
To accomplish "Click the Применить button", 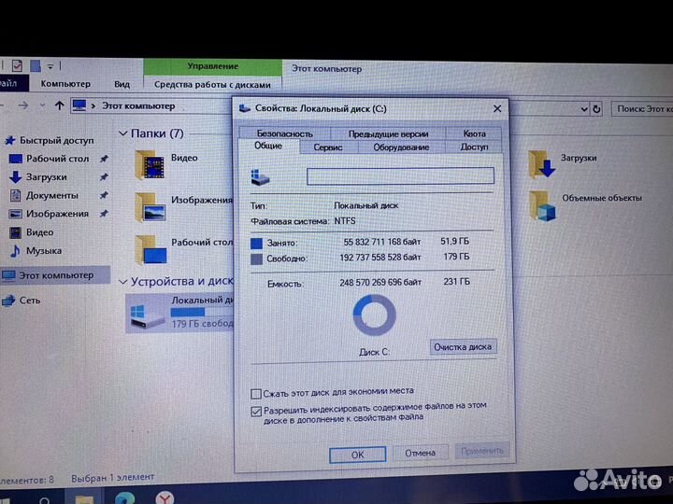I will point(482,451).
